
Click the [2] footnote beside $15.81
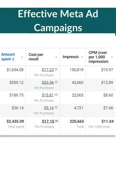(56, 95)
